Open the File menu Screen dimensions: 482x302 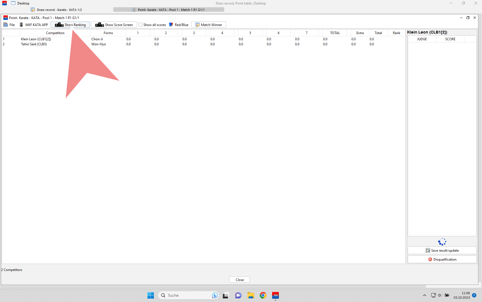click(9, 25)
